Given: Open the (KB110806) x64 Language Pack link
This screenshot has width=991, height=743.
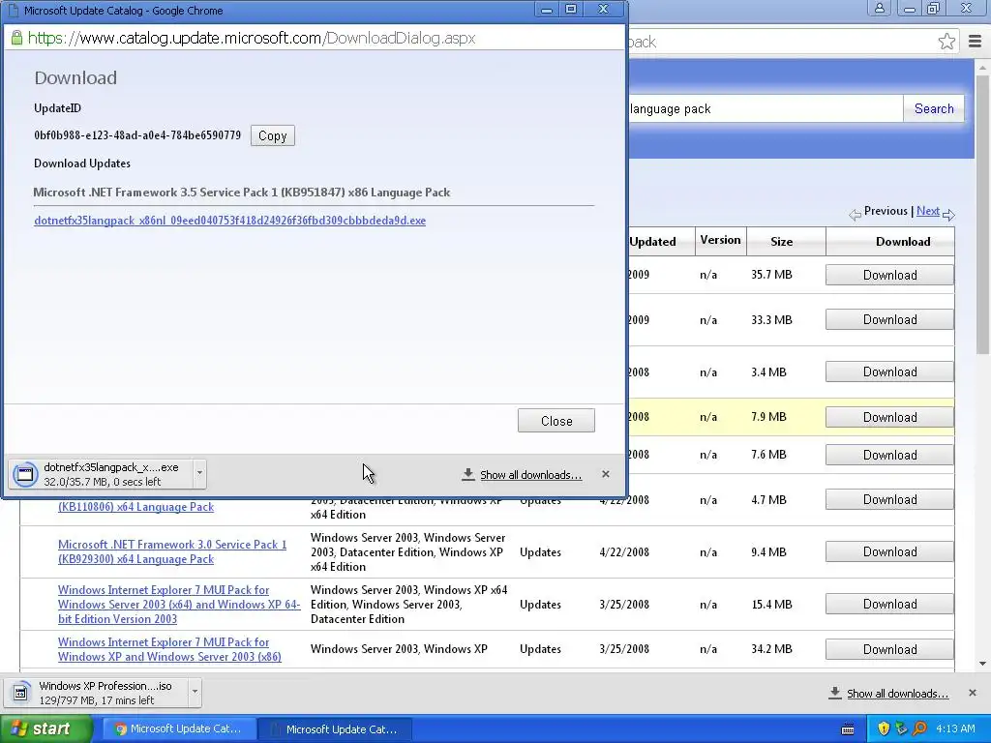Looking at the screenshot, I should coord(135,507).
